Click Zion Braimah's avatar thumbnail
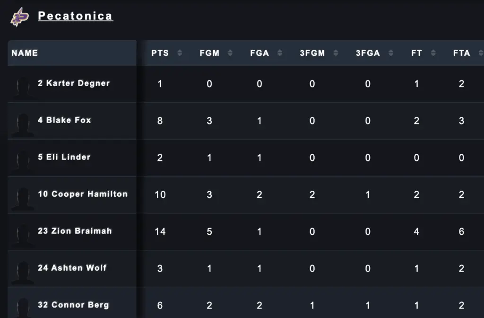The height and width of the screenshot is (318, 484). (x=22, y=235)
